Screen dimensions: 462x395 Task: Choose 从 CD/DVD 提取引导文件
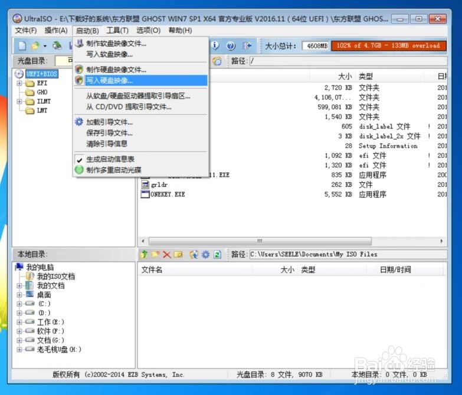[141, 107]
